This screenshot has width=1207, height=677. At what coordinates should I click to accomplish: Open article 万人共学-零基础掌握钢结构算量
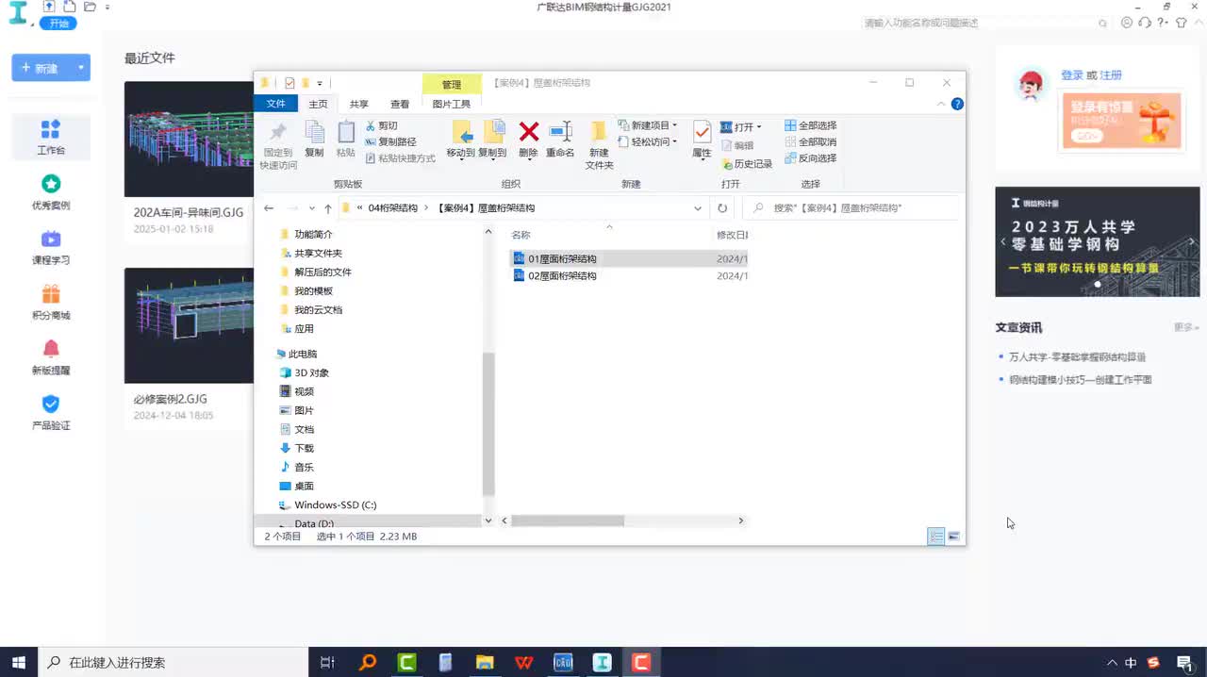tap(1077, 357)
